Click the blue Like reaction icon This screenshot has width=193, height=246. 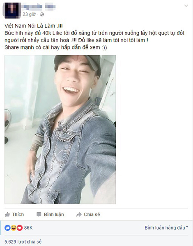pos(7,227)
